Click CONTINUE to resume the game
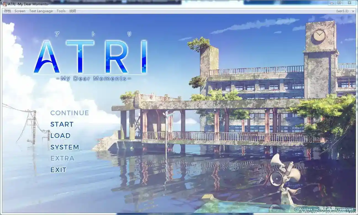The width and height of the screenshot is (358, 215). 69,113
